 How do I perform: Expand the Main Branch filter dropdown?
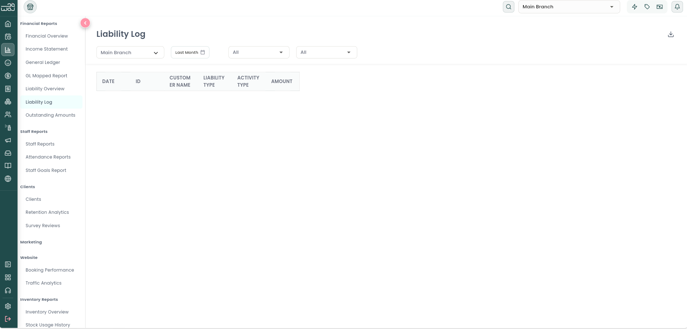(x=130, y=52)
